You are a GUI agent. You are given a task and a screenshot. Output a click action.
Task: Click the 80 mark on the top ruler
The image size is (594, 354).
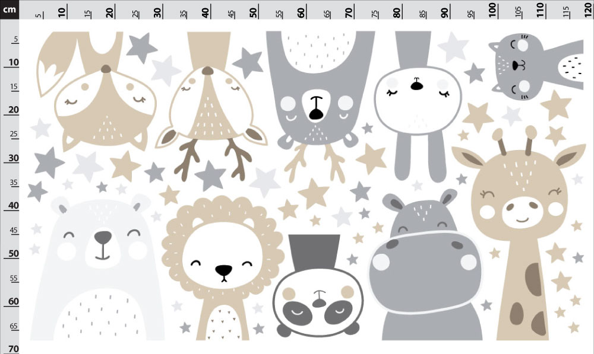coord(397,12)
